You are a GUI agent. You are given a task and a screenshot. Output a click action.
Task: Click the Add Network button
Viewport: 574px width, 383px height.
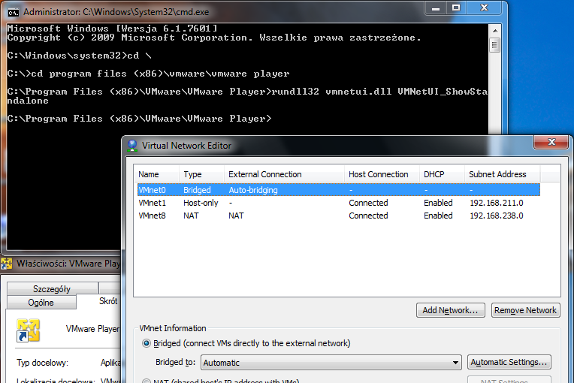pos(450,310)
